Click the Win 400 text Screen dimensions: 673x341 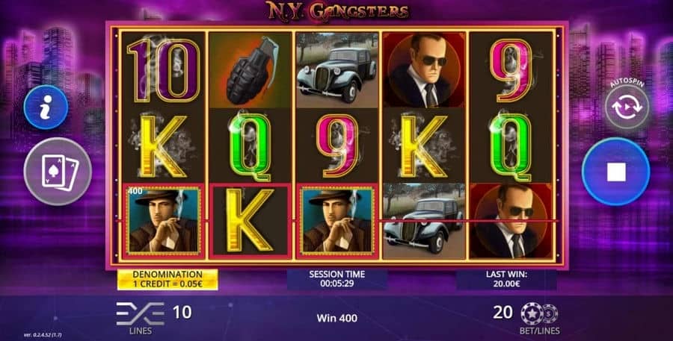click(337, 318)
